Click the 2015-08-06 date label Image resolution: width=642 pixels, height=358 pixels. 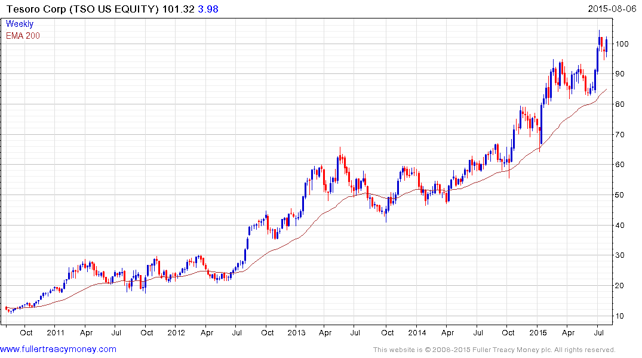click(612, 9)
